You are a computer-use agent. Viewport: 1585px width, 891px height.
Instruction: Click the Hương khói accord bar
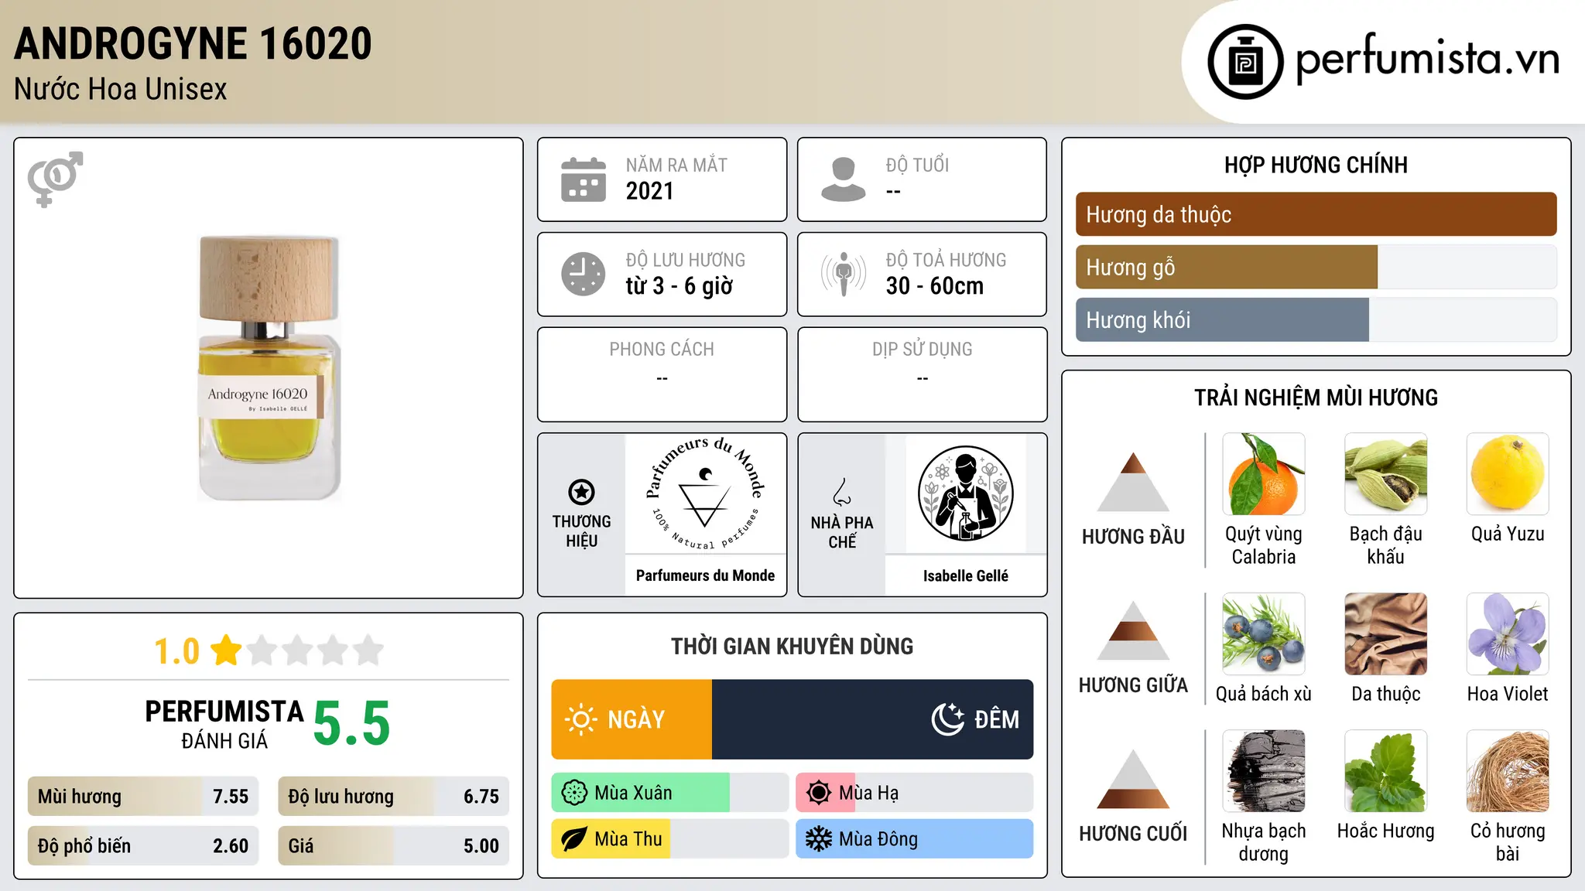click(1316, 319)
